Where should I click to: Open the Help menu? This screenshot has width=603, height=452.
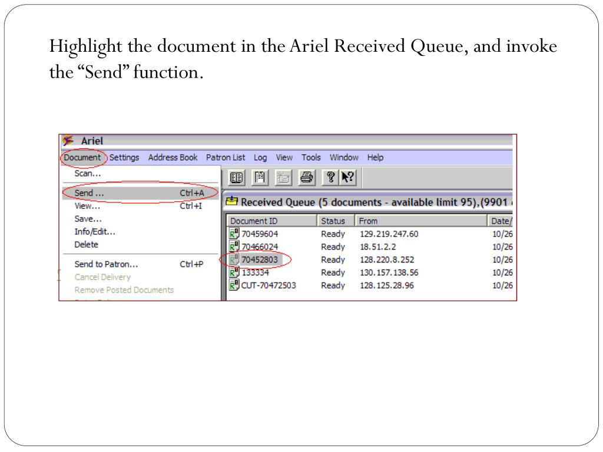coord(375,158)
